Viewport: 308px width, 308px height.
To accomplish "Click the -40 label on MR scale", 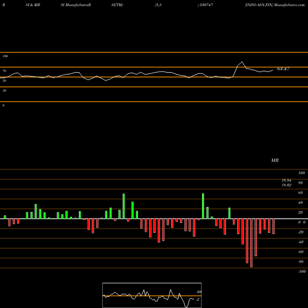I will point(301,242).
